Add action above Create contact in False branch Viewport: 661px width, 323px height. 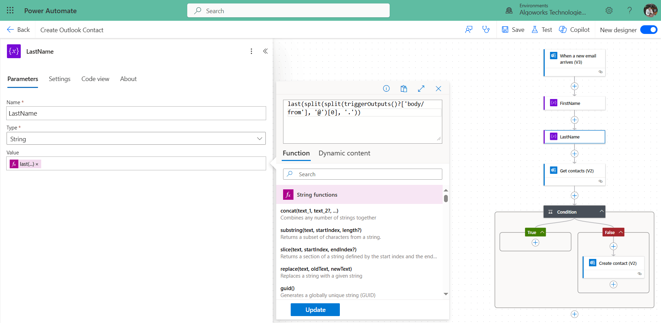coord(613,246)
